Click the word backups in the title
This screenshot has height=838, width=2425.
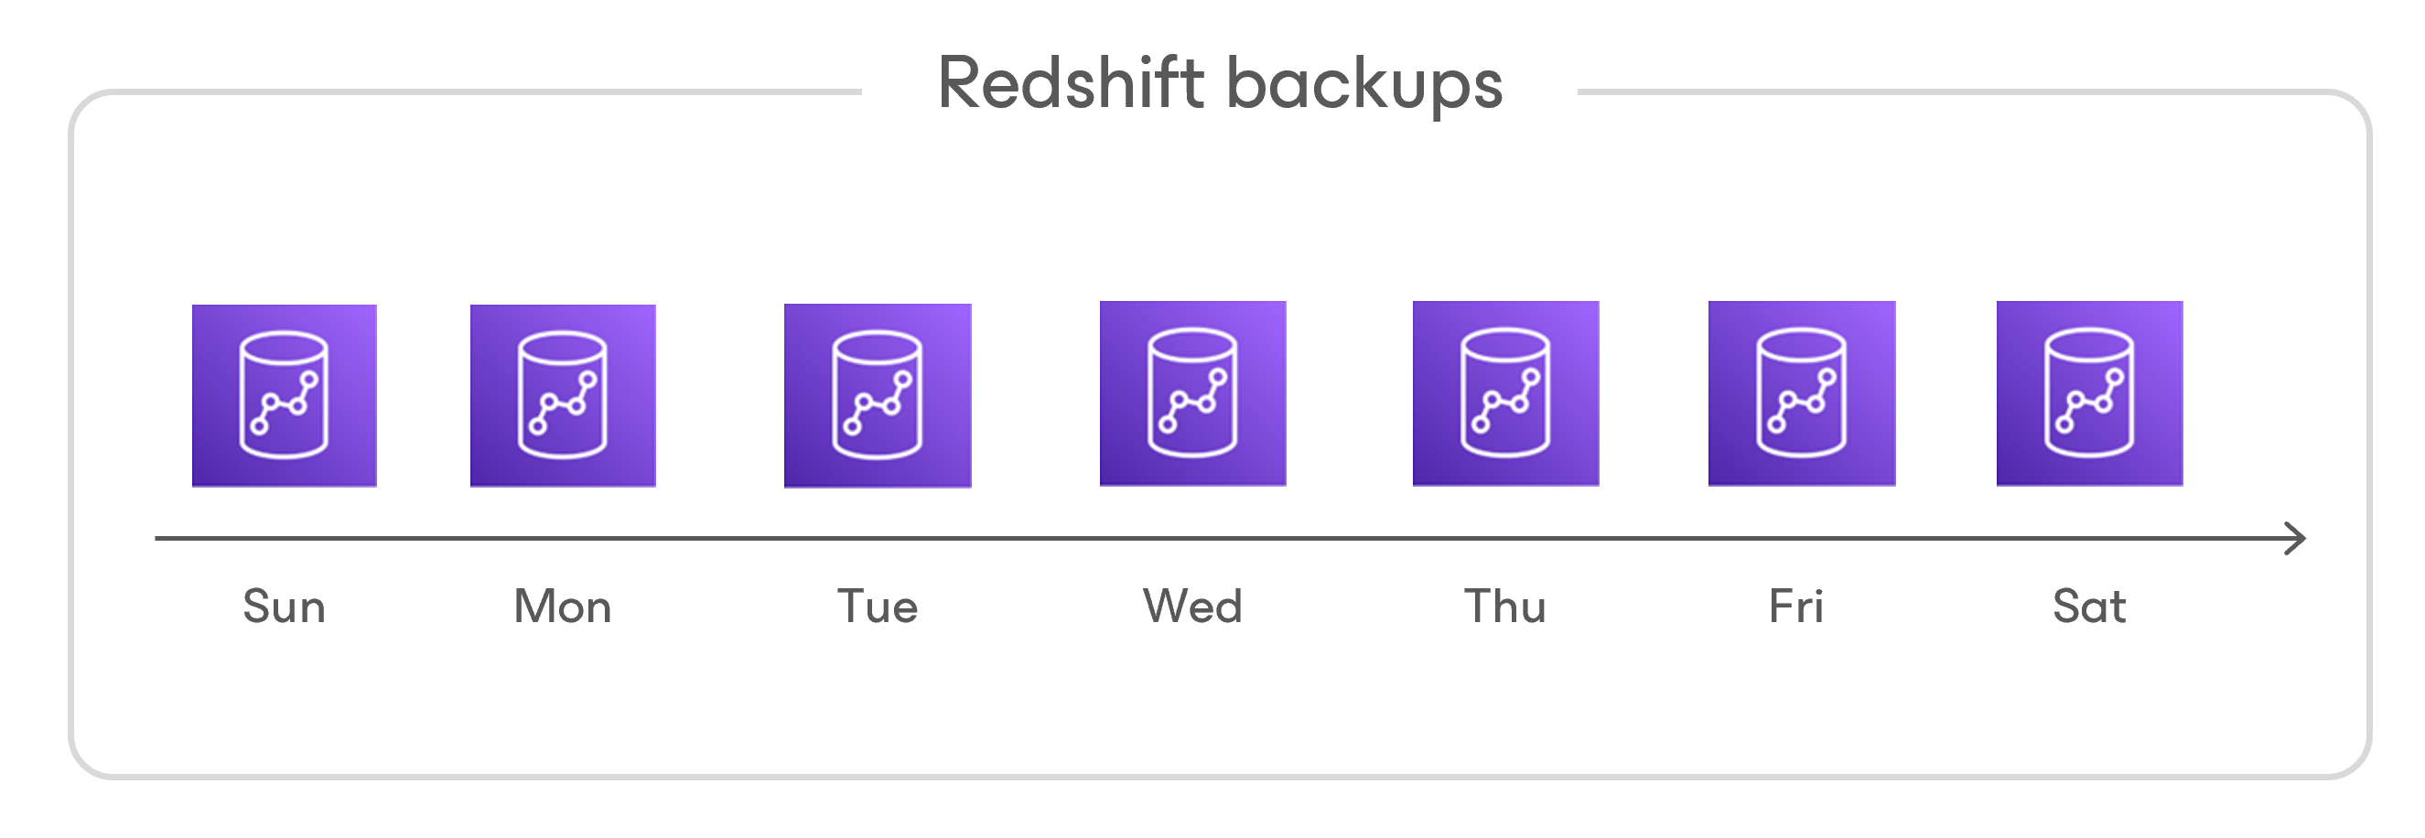1365,85
